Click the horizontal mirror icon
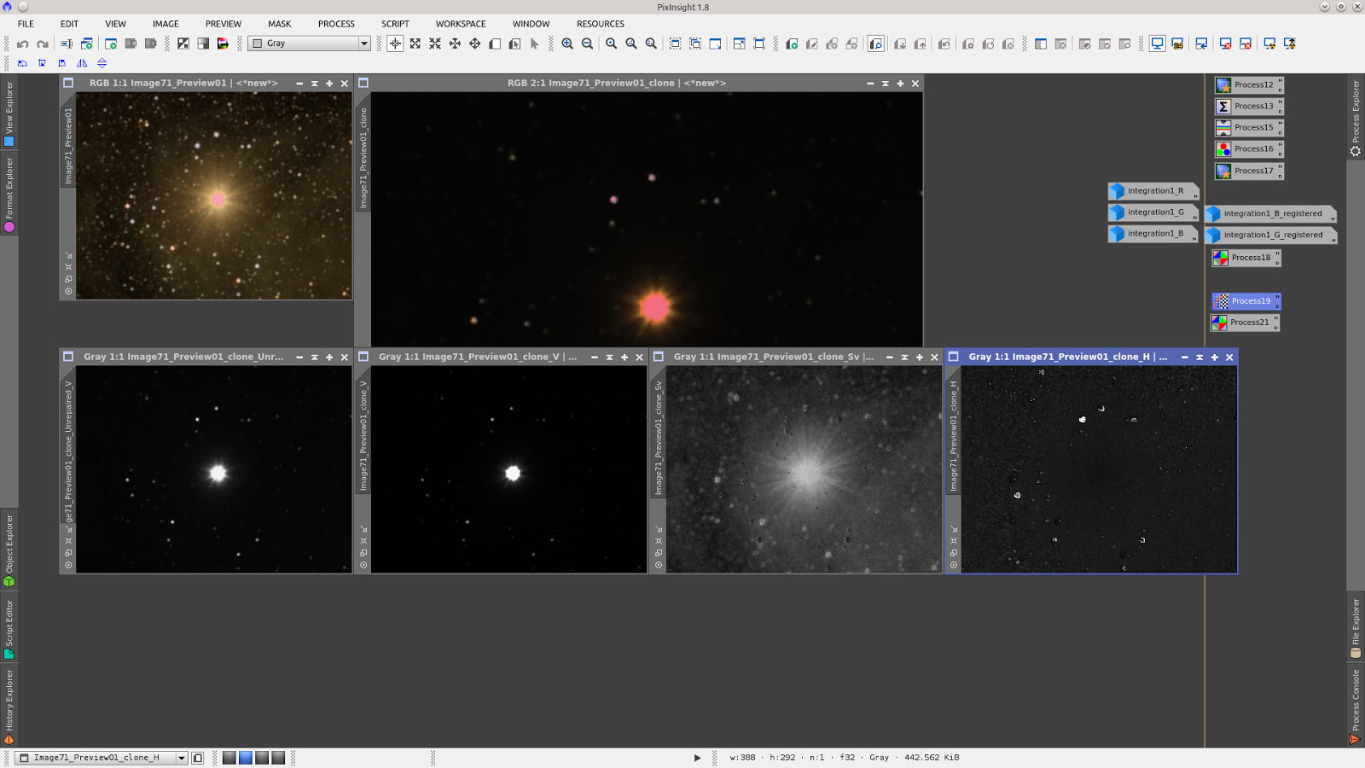 [82, 63]
